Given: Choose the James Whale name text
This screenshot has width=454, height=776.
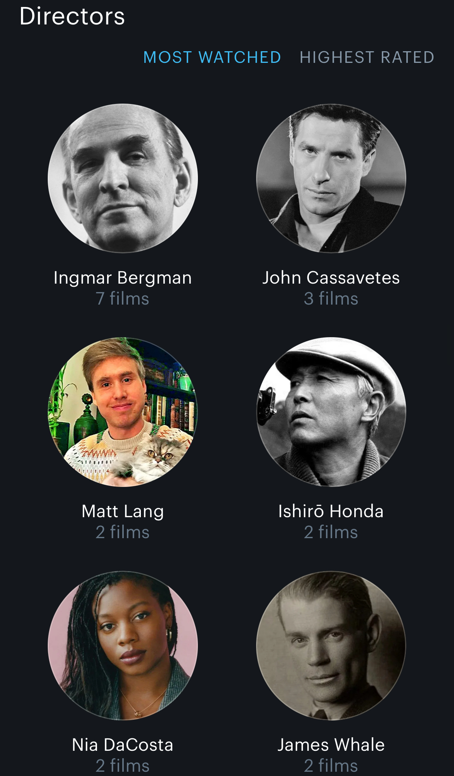Looking at the screenshot, I should point(331,745).
